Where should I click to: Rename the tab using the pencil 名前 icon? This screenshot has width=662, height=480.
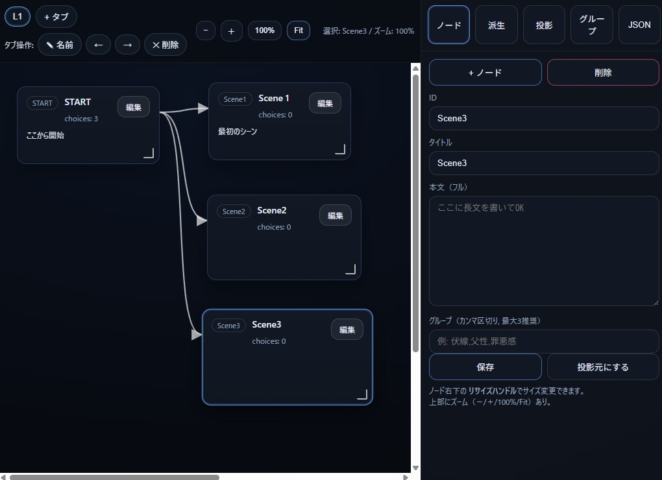(60, 45)
